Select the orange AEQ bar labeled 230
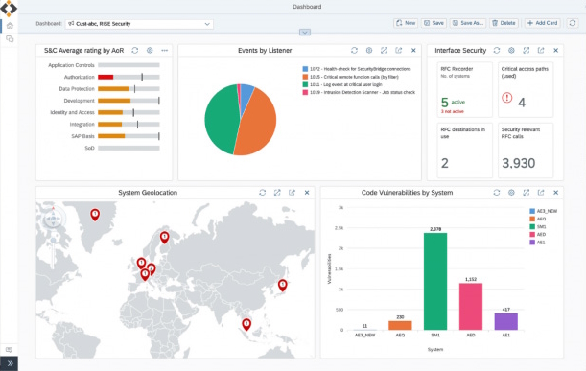The image size is (586, 371). pyautogui.click(x=400, y=325)
